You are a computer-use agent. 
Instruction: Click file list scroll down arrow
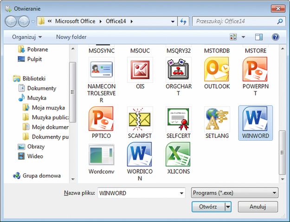coord(282,179)
